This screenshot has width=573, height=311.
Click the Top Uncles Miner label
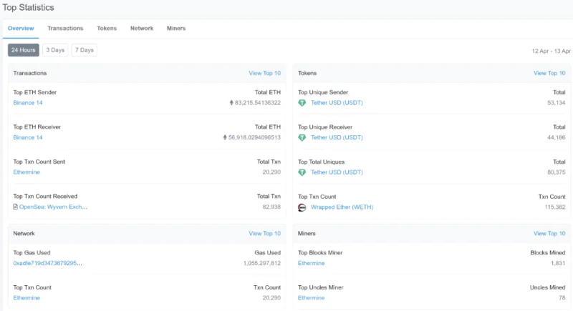tap(320, 287)
